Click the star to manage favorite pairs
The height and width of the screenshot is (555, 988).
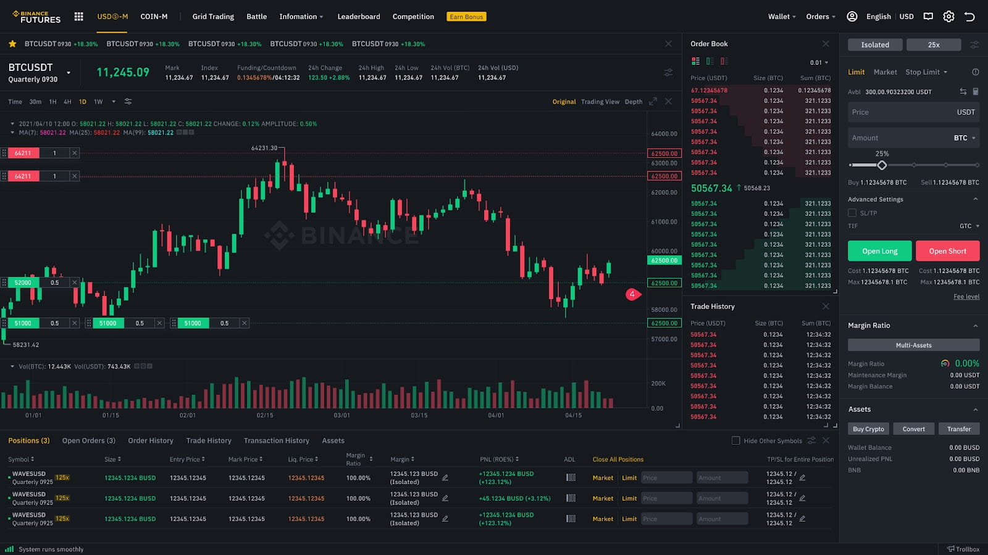pos(12,44)
